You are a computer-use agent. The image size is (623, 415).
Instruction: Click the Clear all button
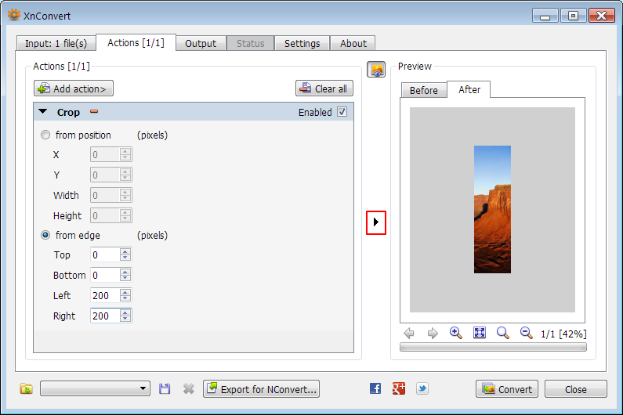point(324,88)
